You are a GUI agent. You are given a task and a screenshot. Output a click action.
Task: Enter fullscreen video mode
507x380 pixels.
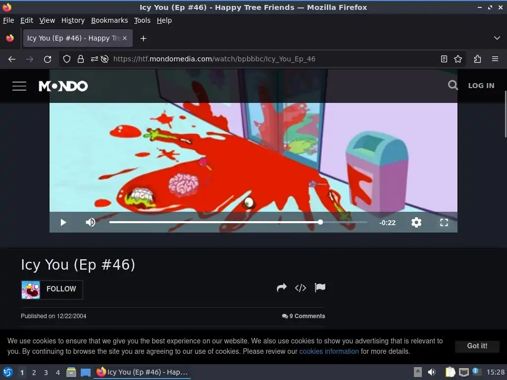pyautogui.click(x=444, y=222)
